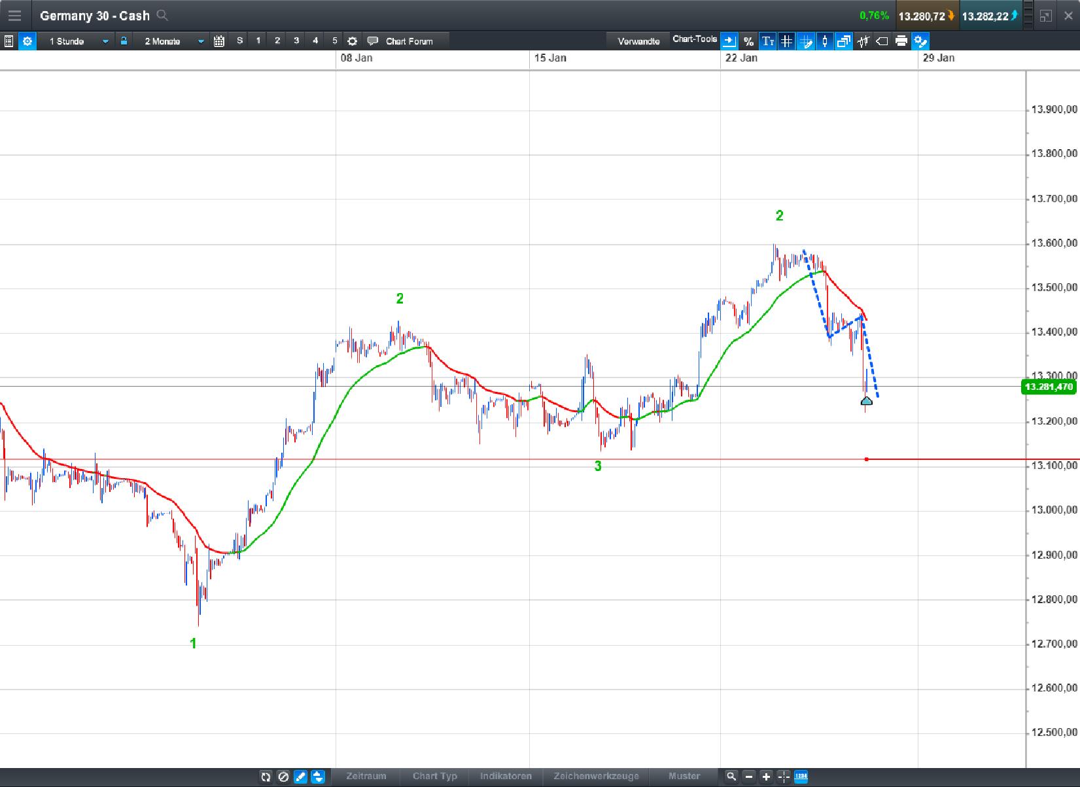1080x787 pixels.
Task: Expand the 1 Stunde timeframe dropdown
Action: tap(105, 41)
